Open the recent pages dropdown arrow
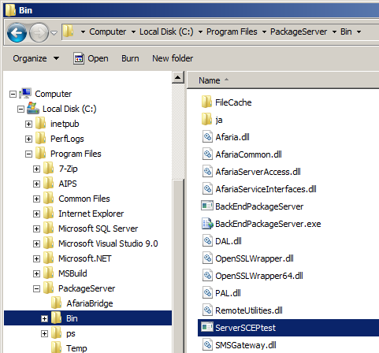Viewport: 379px width, 353px height. (54, 33)
